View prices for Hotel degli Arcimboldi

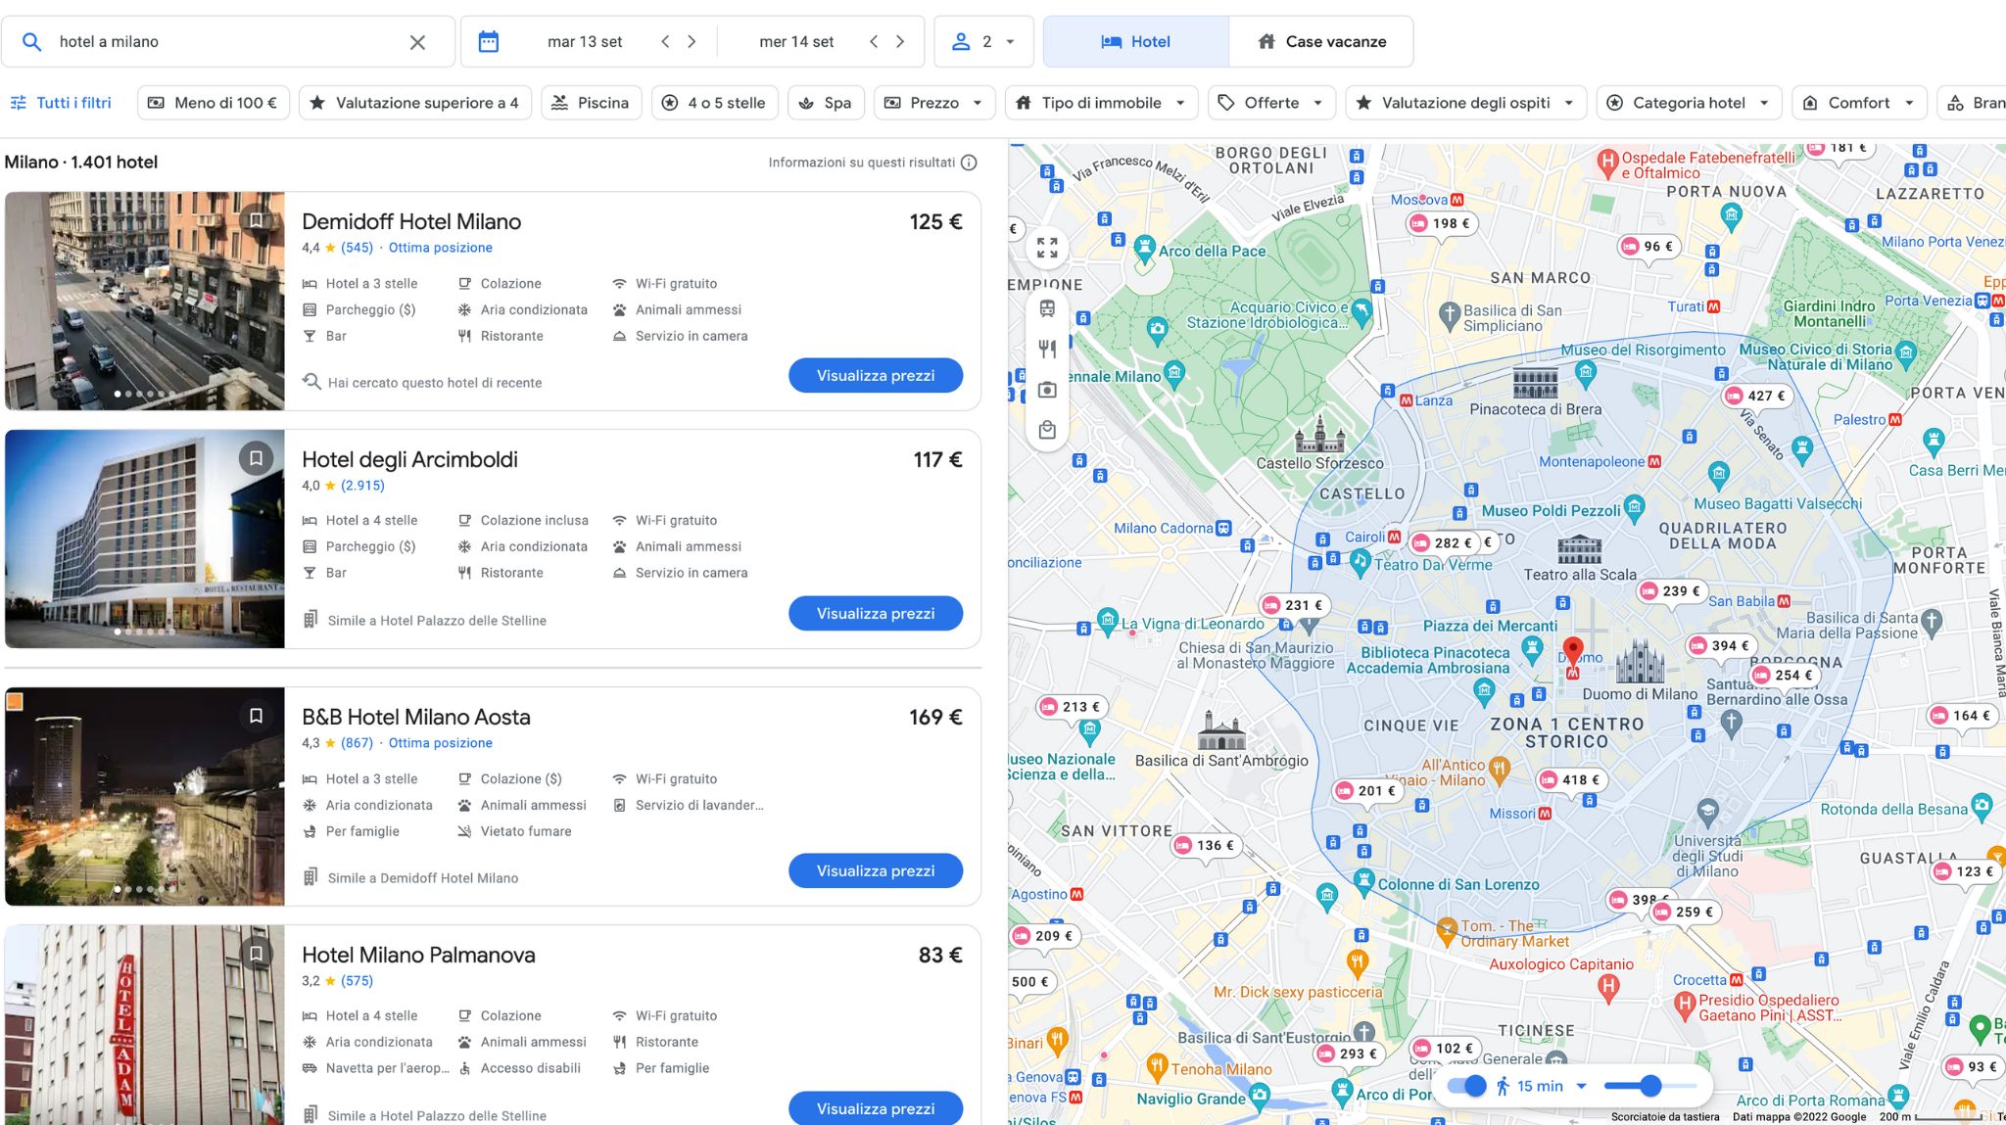[876, 614]
